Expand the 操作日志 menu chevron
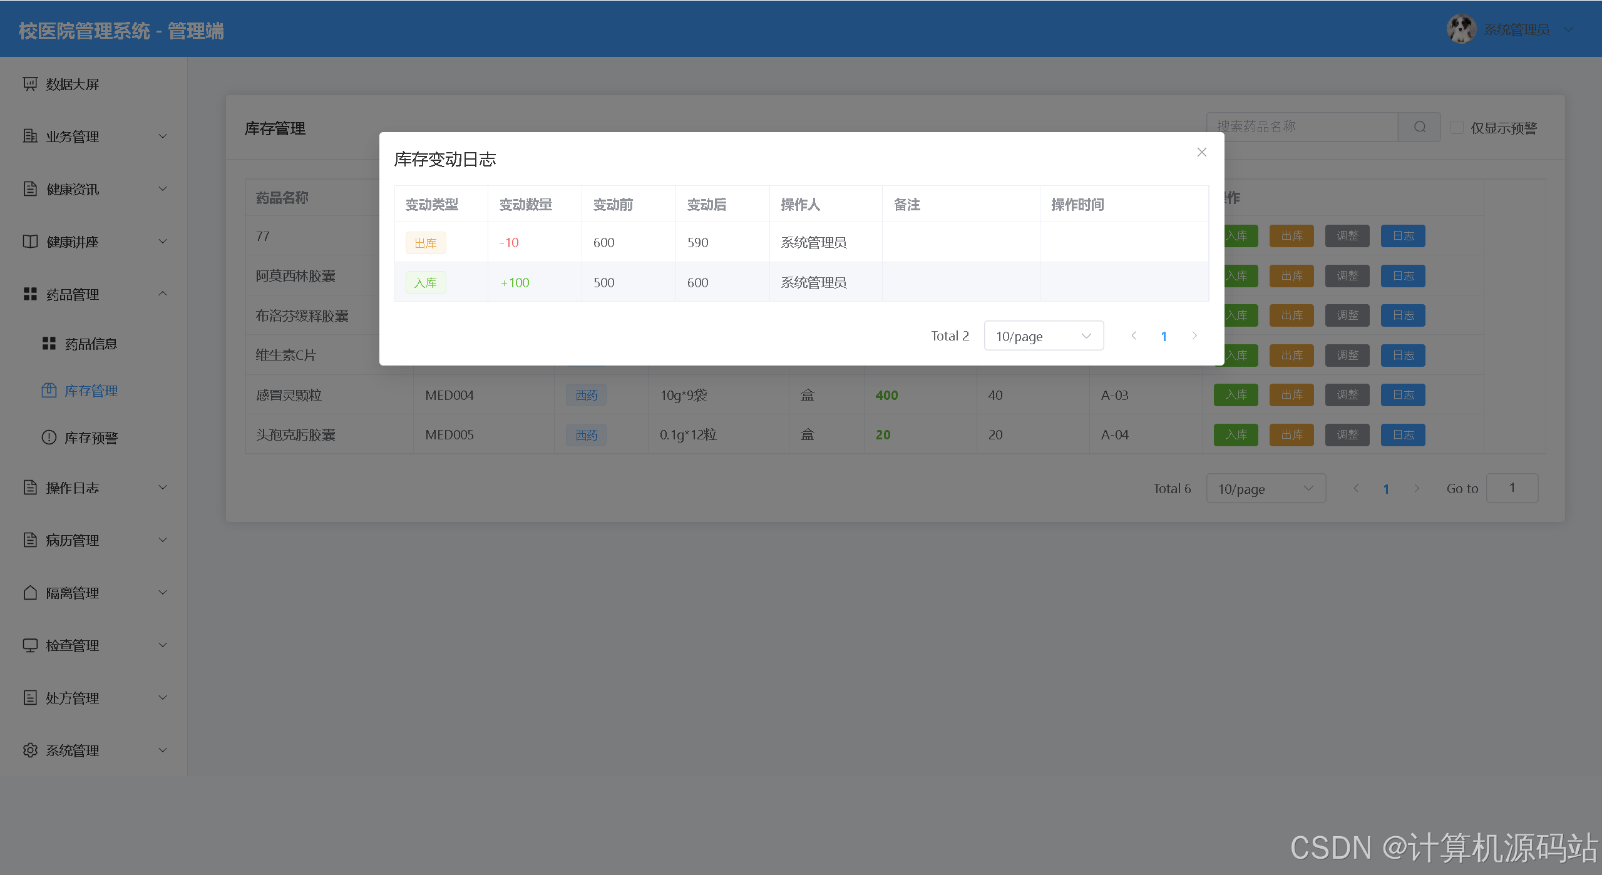This screenshot has height=875, width=1602. point(163,487)
